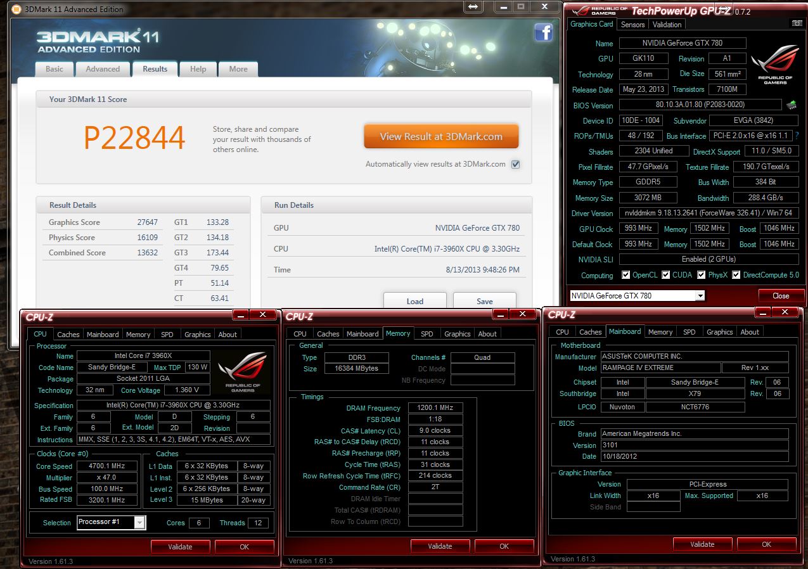Click the Graphics Score value 27647
This screenshot has height=569, width=808.
(x=147, y=222)
